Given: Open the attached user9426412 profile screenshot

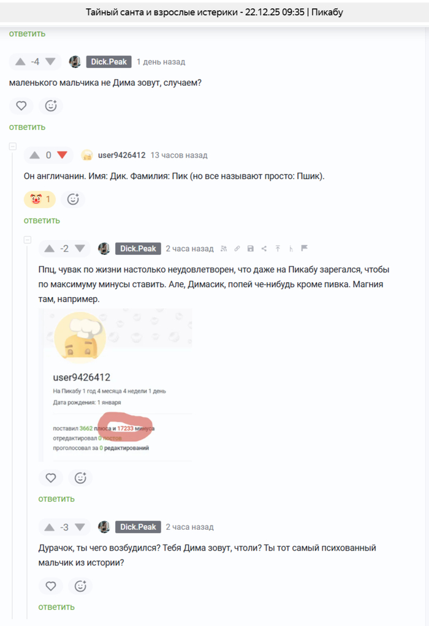Looking at the screenshot, I should coord(115,385).
